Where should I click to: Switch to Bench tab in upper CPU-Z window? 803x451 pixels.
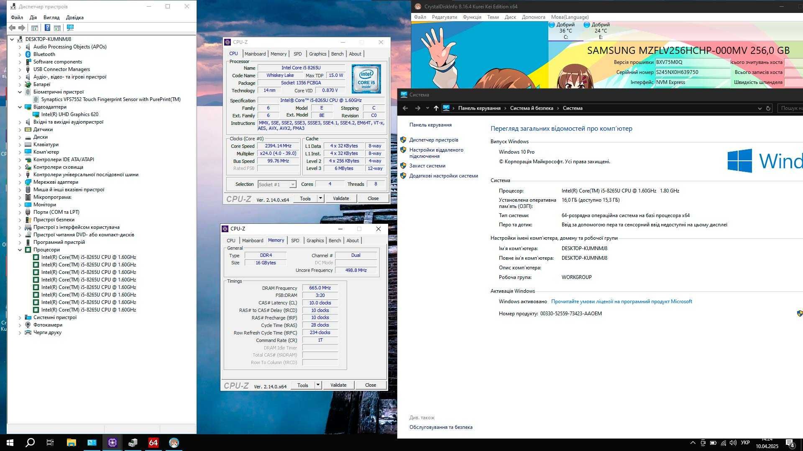[337, 54]
